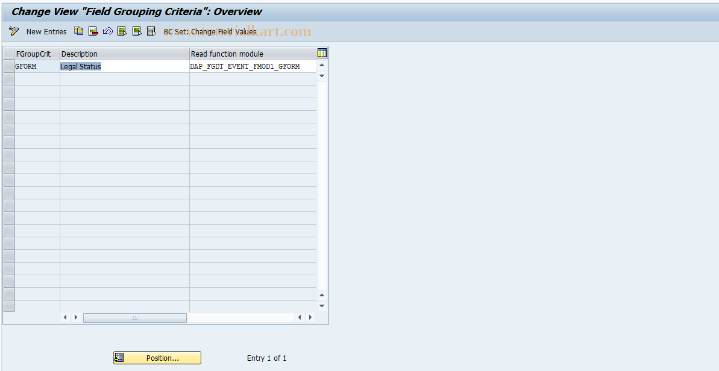
Task: Click rightmost horizontal scroll right arrow
Action: [310, 317]
